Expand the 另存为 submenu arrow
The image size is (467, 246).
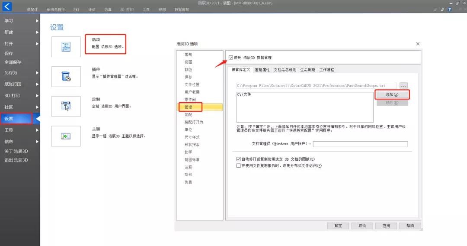(37, 73)
